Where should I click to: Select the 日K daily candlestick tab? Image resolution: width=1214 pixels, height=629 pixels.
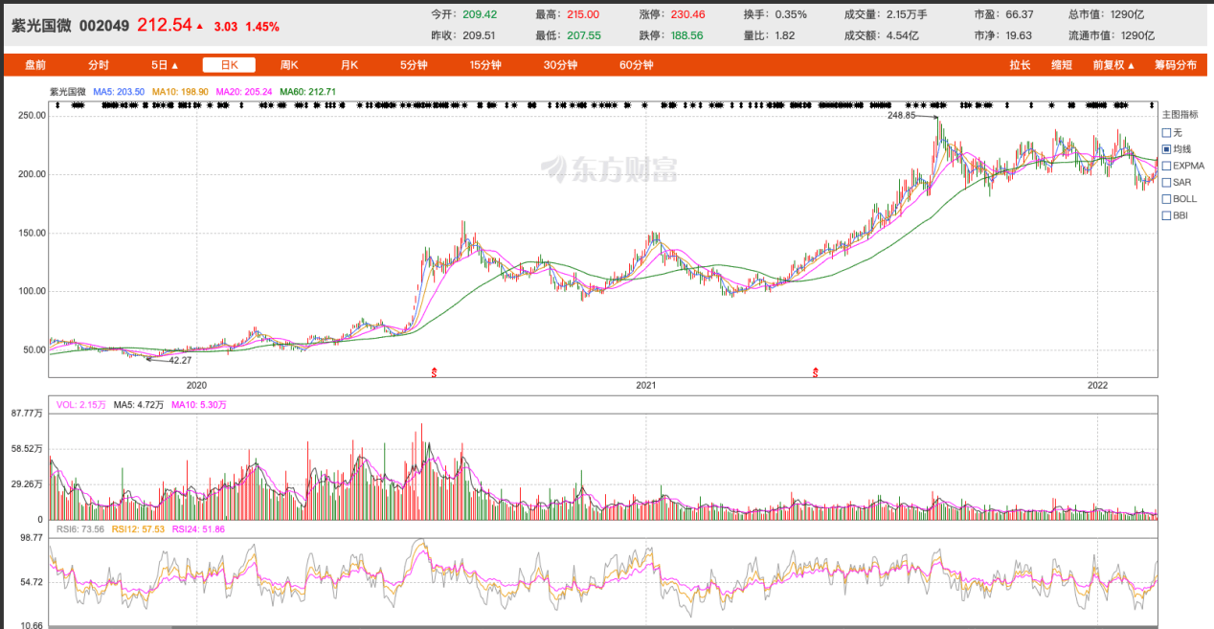click(229, 65)
